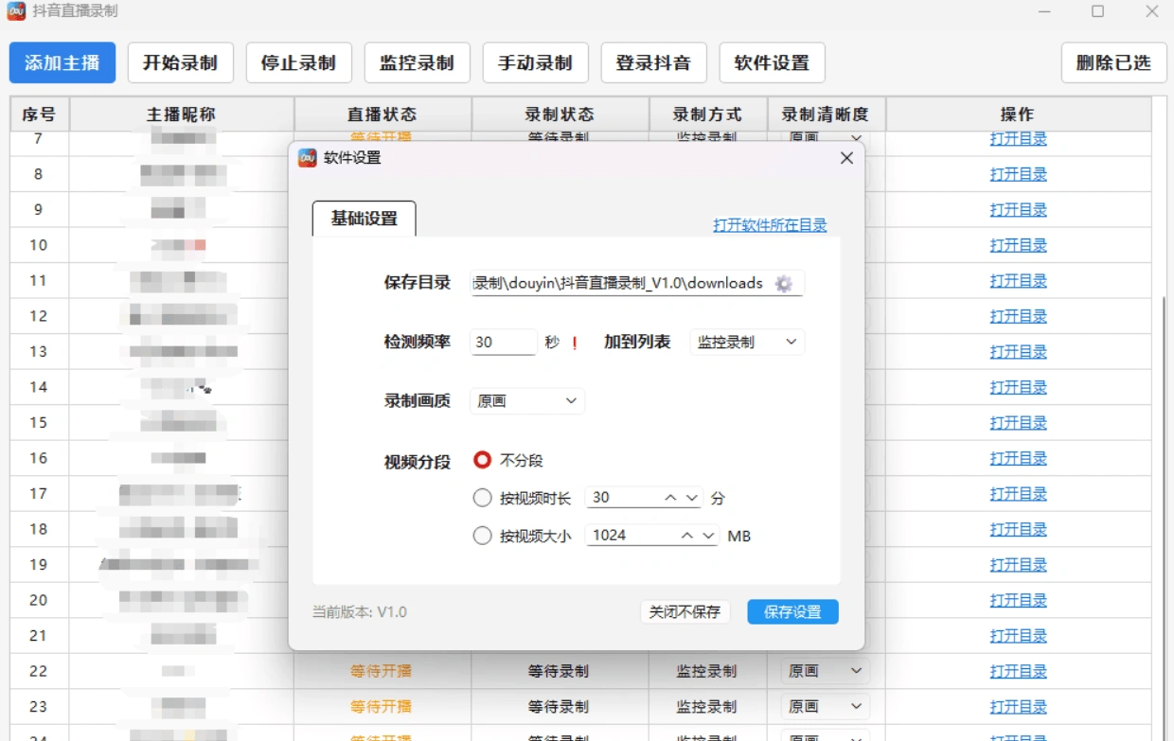Viewport: 1174px width, 741px height.
Task: Click the 主播昵称 column header
Action: (181, 115)
